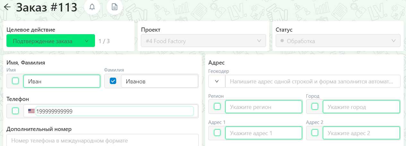Click the Укажите город input

pyautogui.click(x=361, y=107)
